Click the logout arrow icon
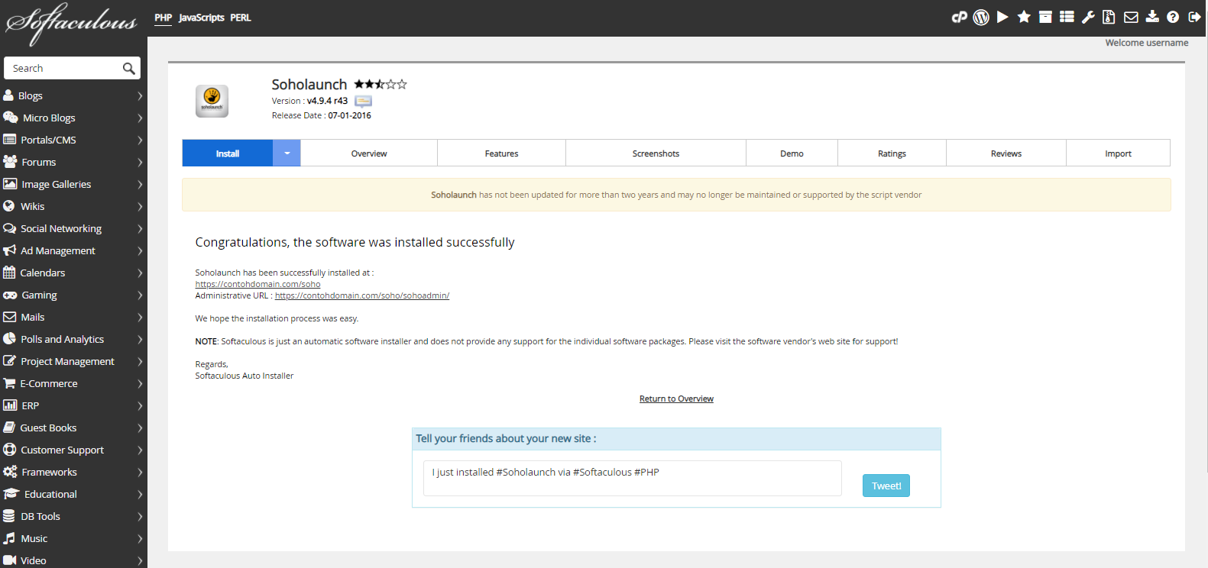This screenshot has height=568, width=1208. pyautogui.click(x=1194, y=17)
